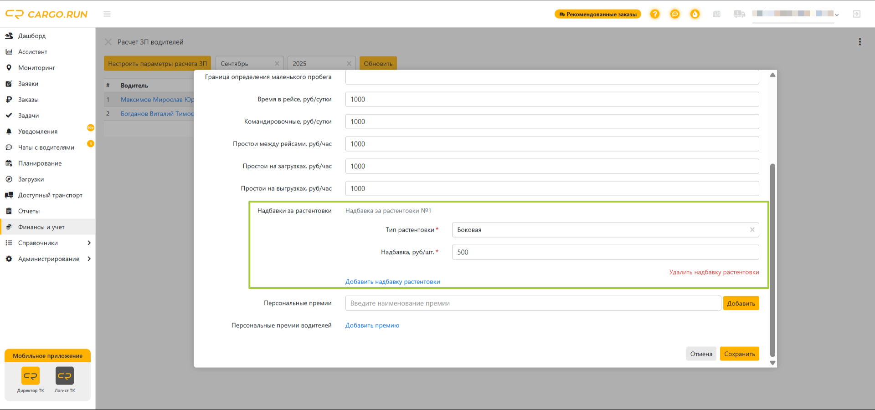Focus the premium name input field
This screenshot has width=875, height=410.
coord(533,304)
